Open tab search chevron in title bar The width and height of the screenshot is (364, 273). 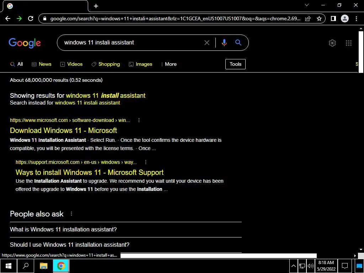[x=307, y=5]
